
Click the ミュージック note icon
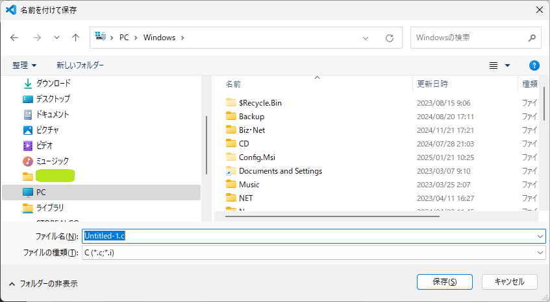click(x=28, y=161)
